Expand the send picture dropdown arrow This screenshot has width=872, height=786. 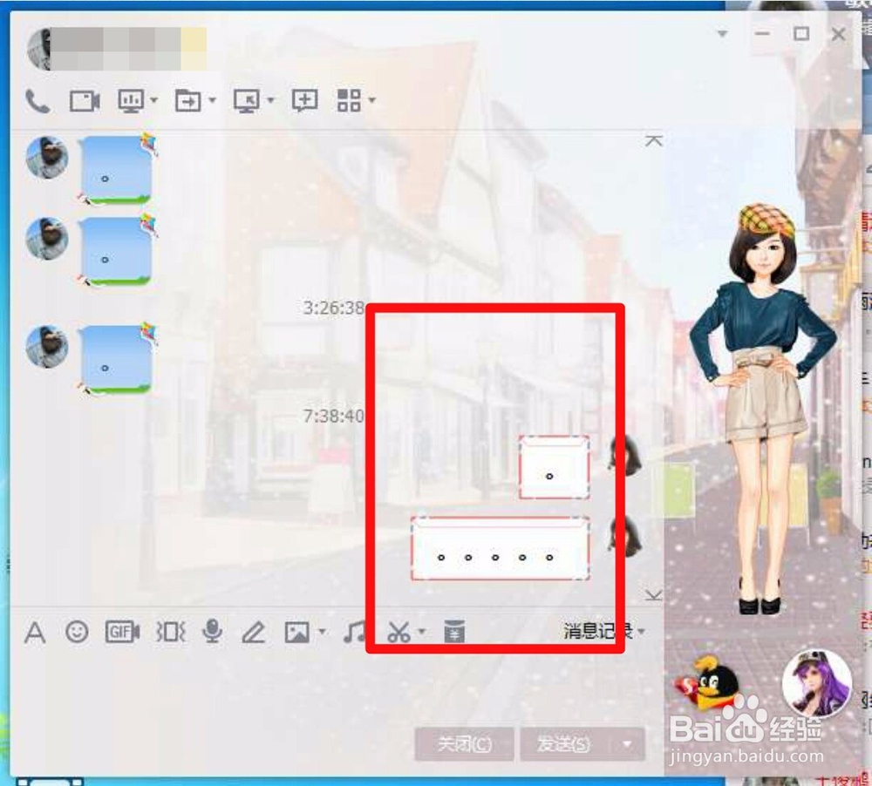(322, 632)
